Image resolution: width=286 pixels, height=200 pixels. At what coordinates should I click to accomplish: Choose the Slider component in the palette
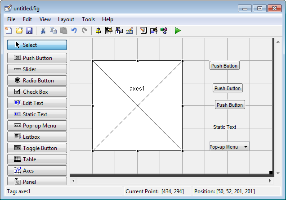coord(37,69)
